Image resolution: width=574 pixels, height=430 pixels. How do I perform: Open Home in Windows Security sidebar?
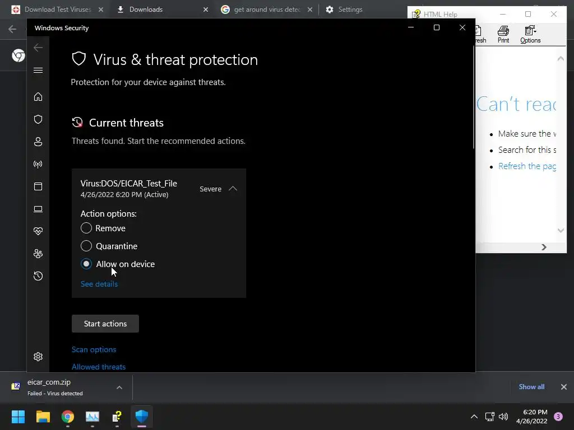[x=38, y=97]
